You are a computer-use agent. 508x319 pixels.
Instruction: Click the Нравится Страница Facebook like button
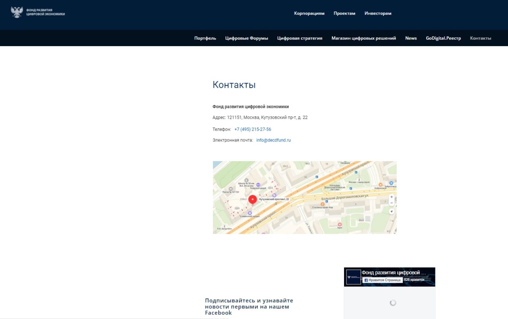click(x=382, y=280)
